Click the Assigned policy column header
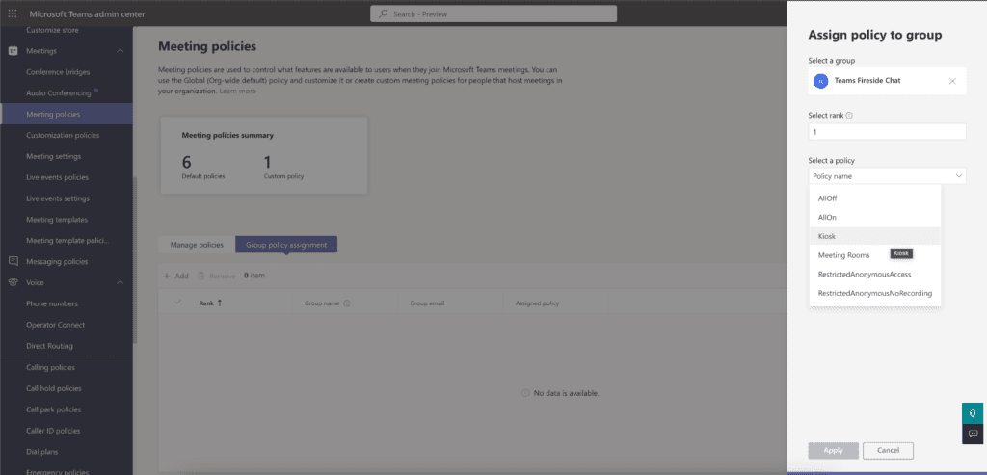The width and height of the screenshot is (987, 475). coord(537,303)
